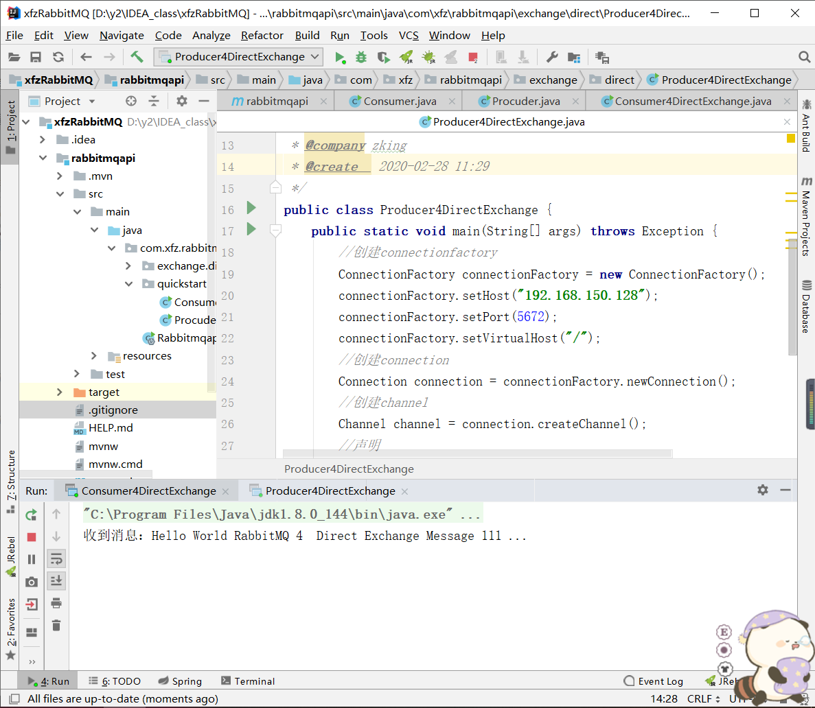The height and width of the screenshot is (708, 815).
Task: Click the Scroll from Source target icon
Action: (x=131, y=101)
